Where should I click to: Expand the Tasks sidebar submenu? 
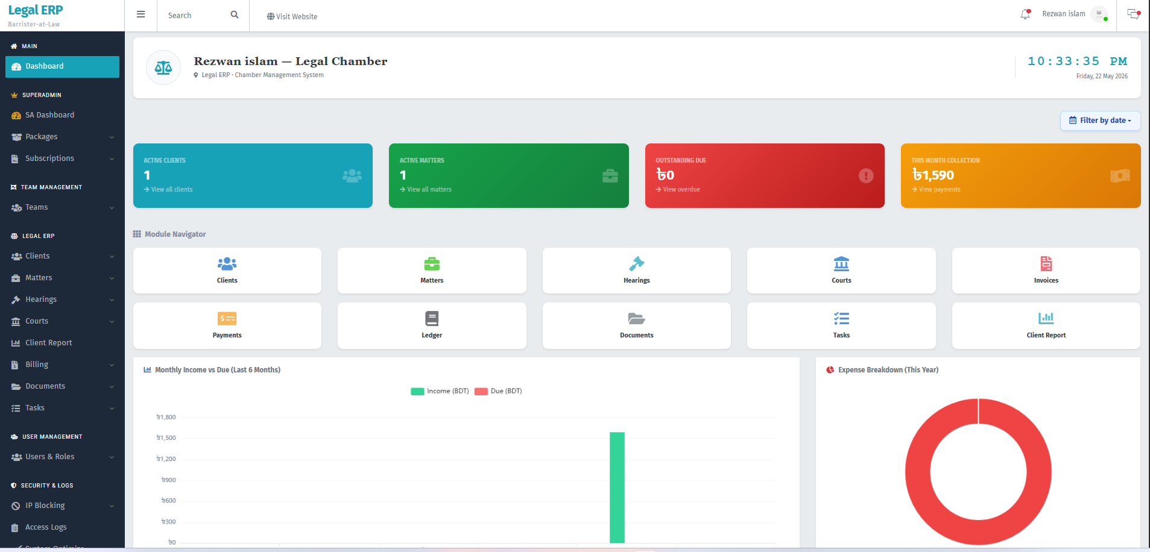pyautogui.click(x=62, y=408)
